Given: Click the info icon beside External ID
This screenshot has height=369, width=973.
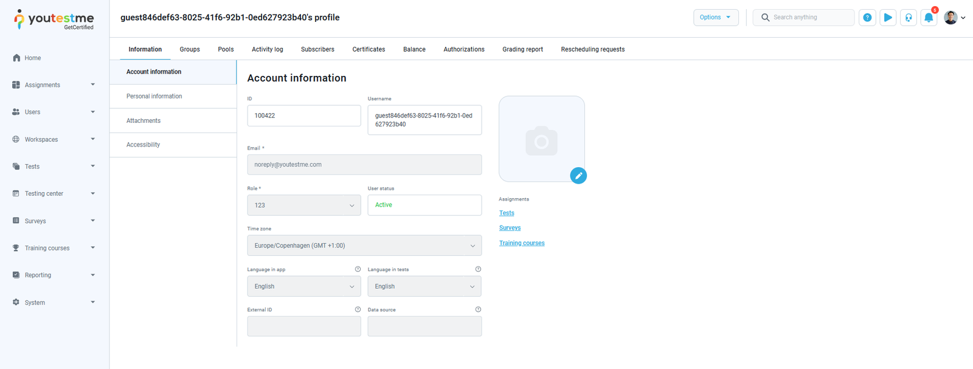Looking at the screenshot, I should 358,309.
